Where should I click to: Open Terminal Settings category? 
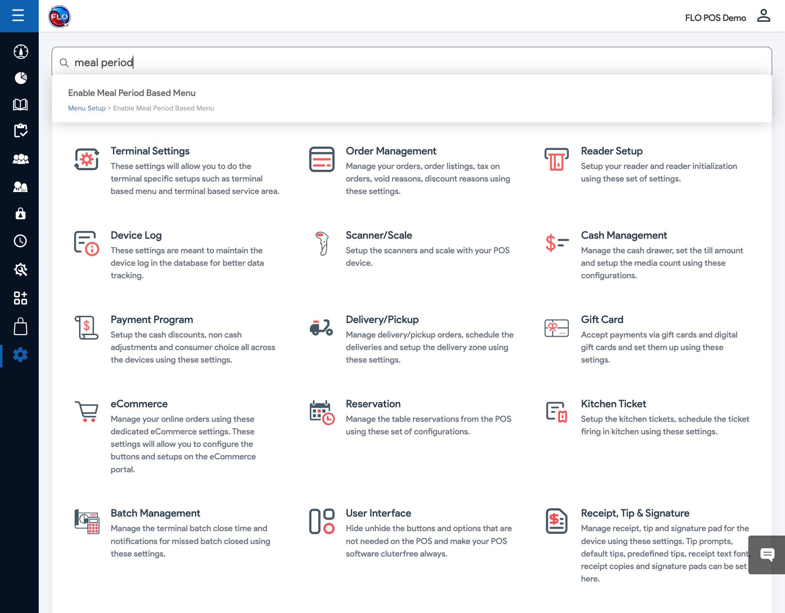(x=150, y=151)
